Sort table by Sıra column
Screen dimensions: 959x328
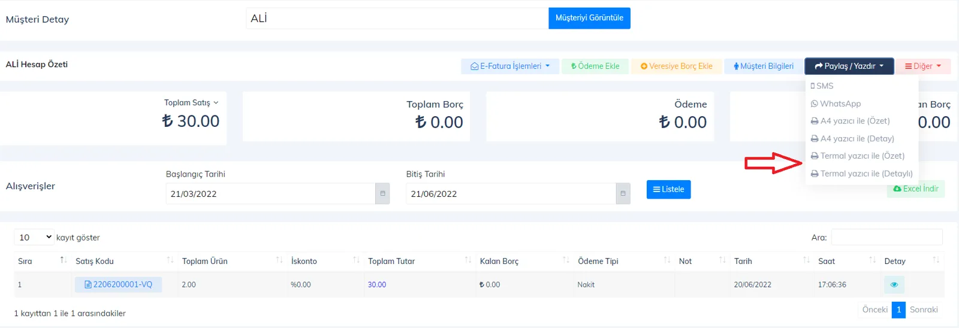(x=43, y=261)
